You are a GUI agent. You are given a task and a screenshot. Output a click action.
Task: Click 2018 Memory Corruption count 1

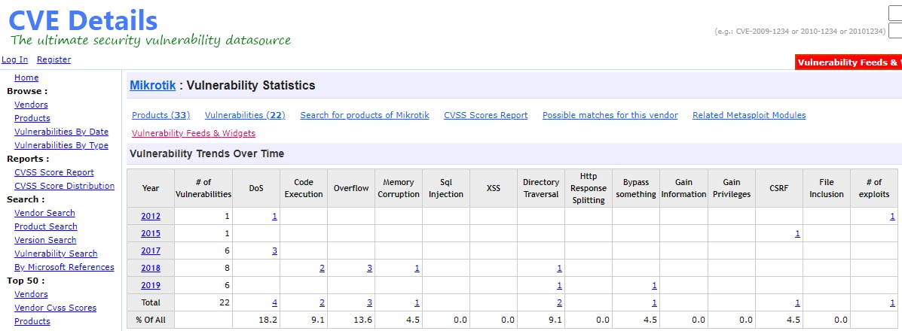click(x=417, y=268)
